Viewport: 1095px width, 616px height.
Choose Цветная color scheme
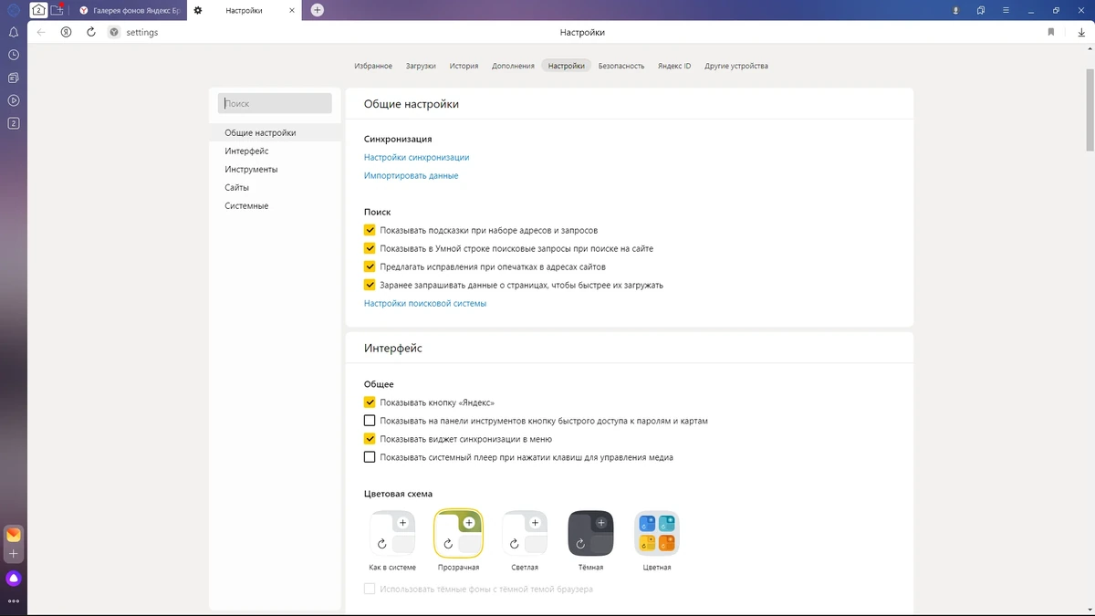pyautogui.click(x=657, y=533)
